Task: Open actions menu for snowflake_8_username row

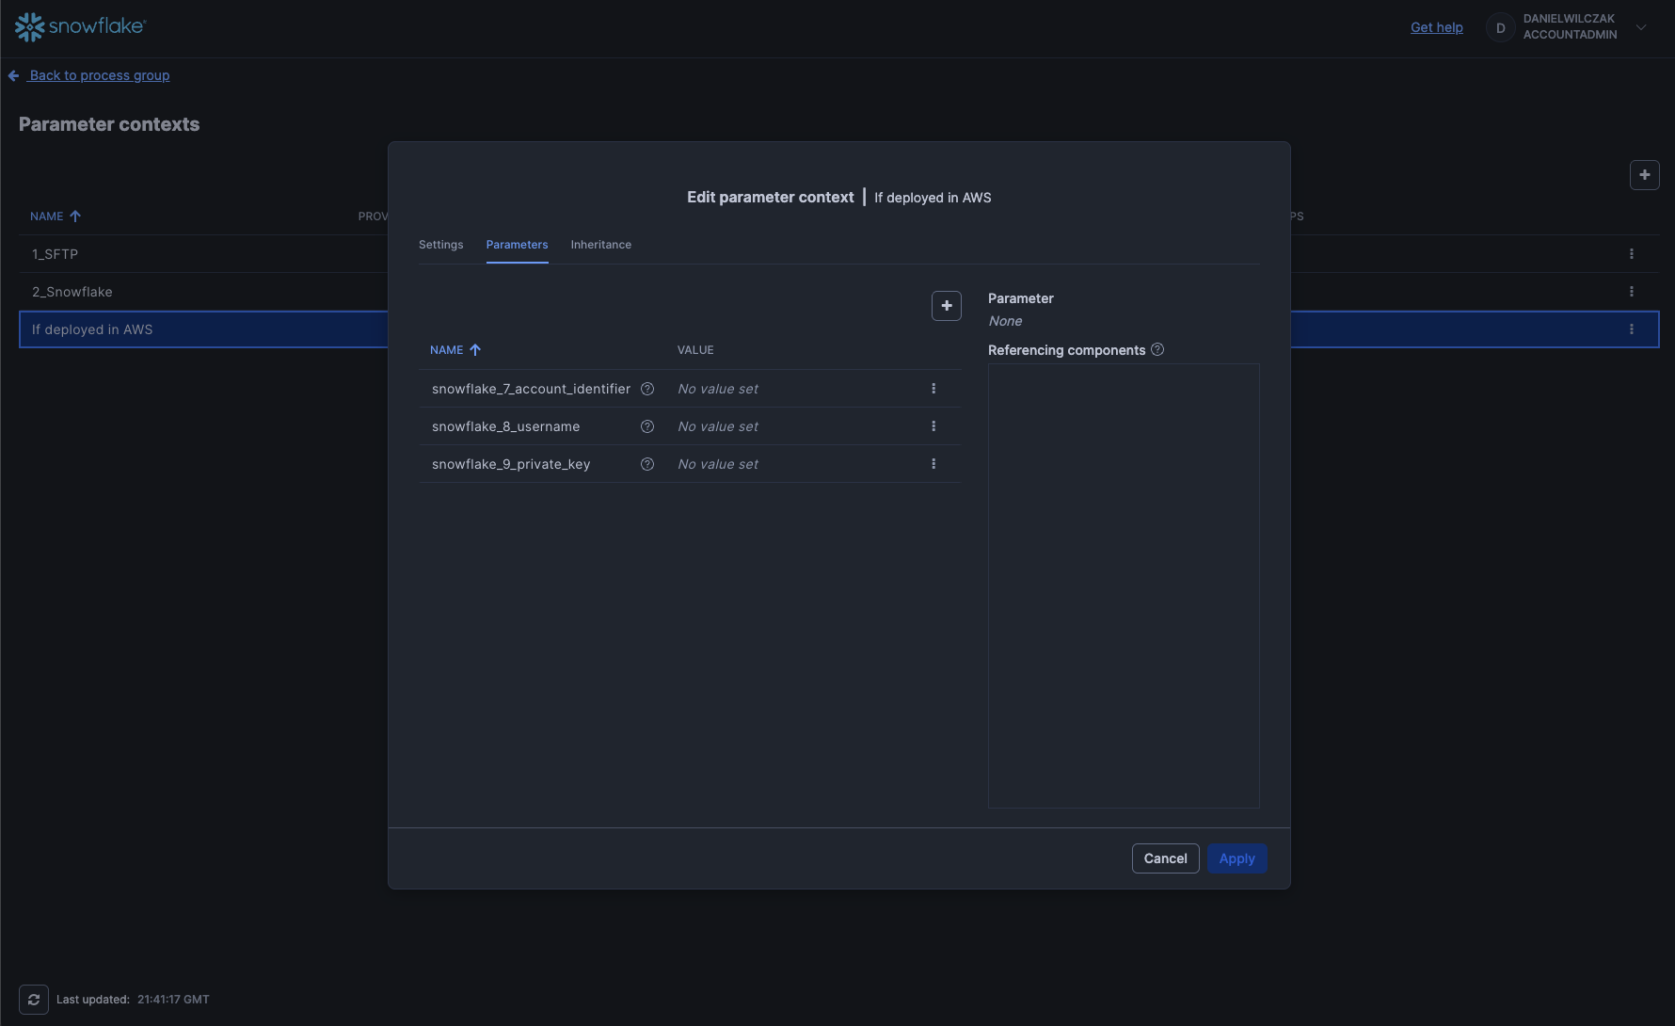Action: [933, 426]
